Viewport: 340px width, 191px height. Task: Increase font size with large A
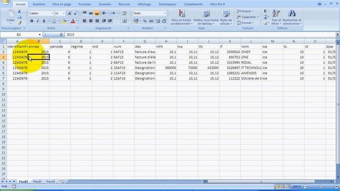pos(70,13)
